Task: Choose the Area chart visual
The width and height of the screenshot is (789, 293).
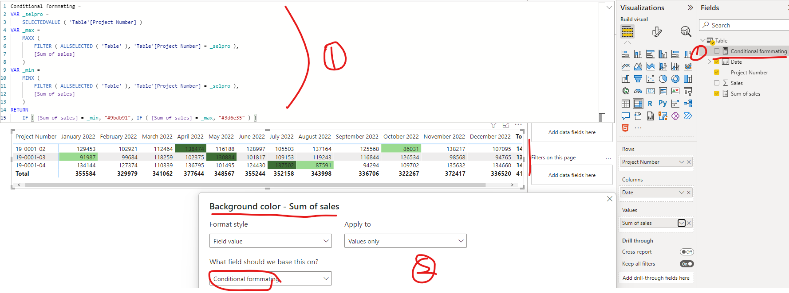Action: [x=638, y=66]
